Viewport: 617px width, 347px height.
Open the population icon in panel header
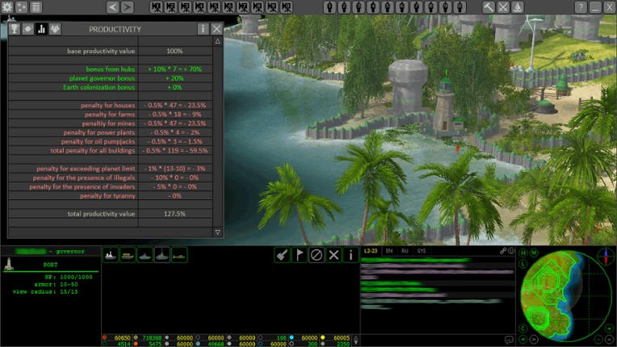[55, 29]
